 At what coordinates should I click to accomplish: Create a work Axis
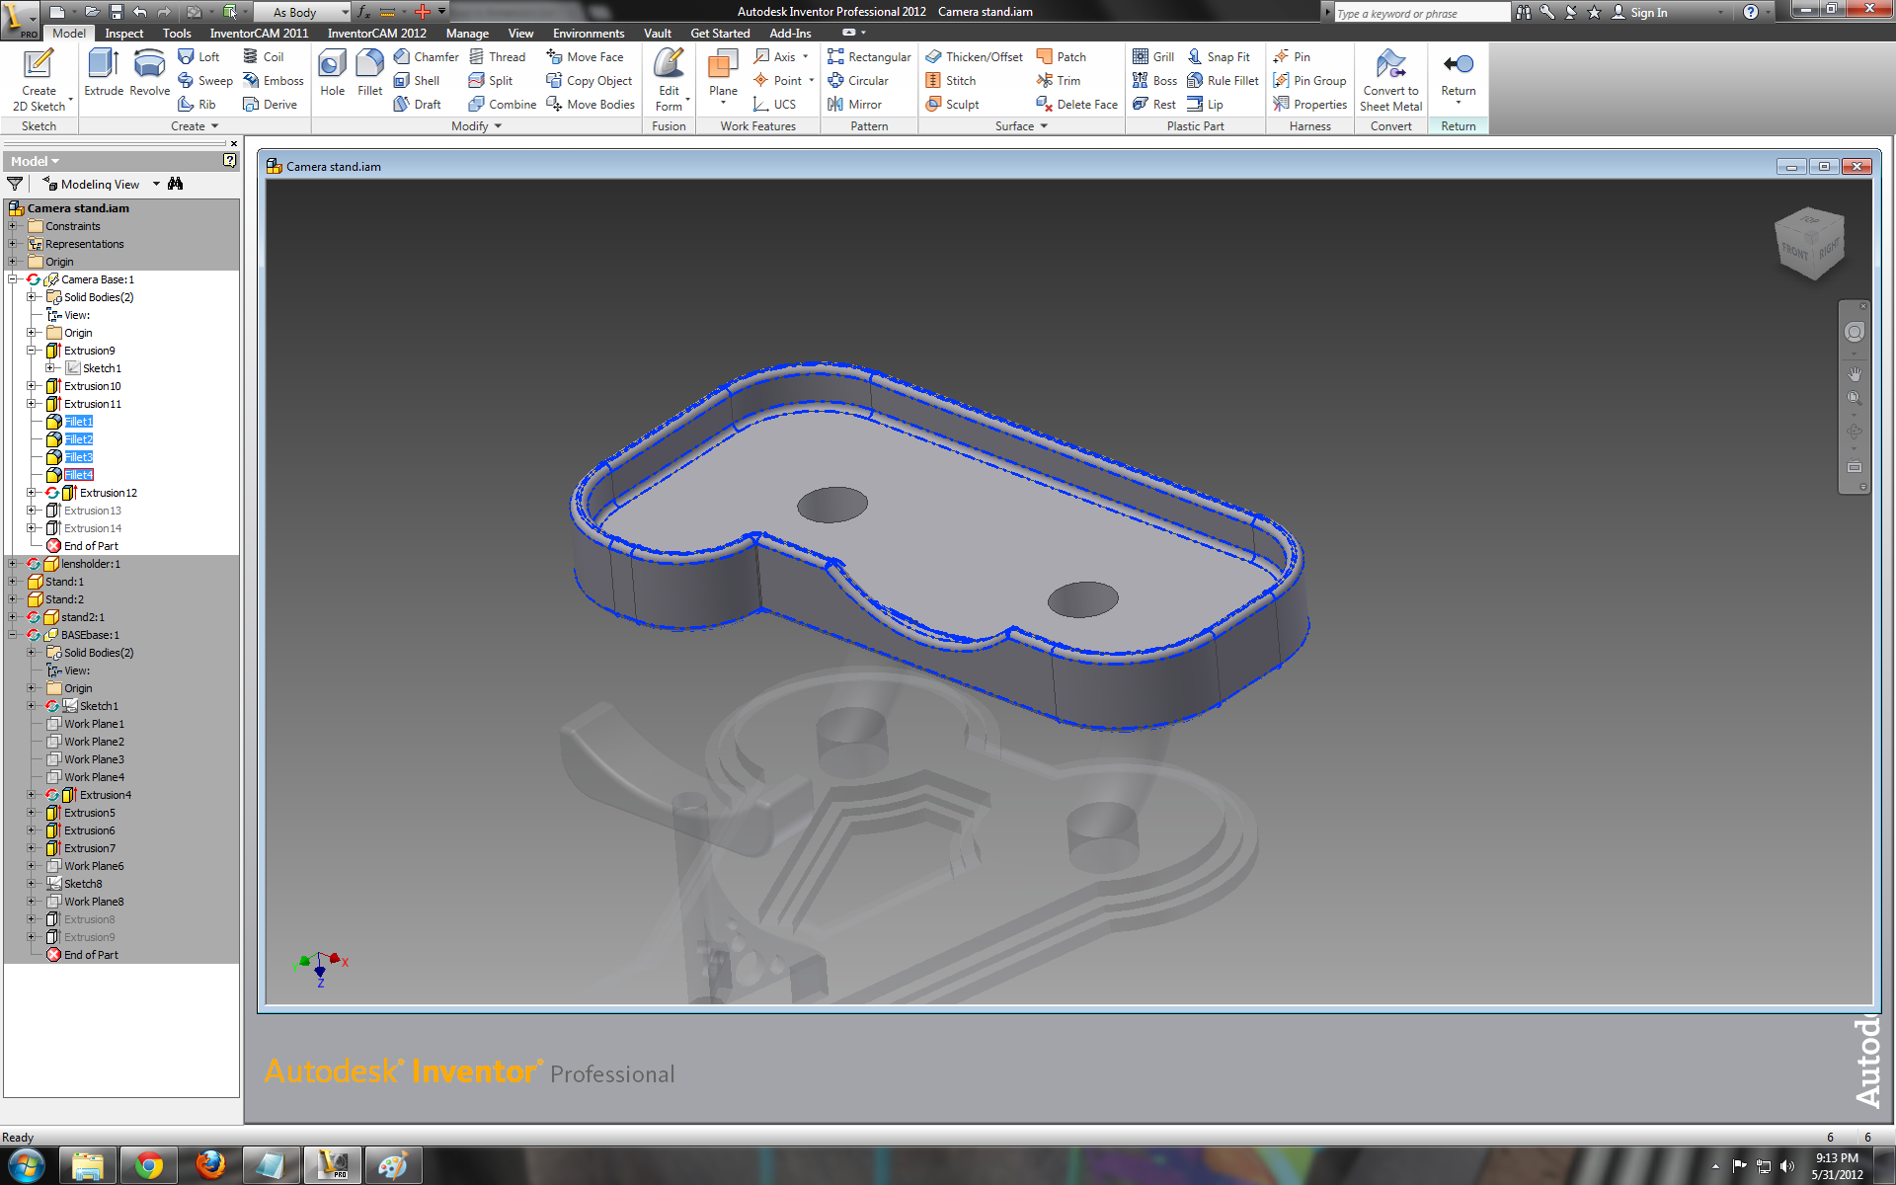click(780, 56)
